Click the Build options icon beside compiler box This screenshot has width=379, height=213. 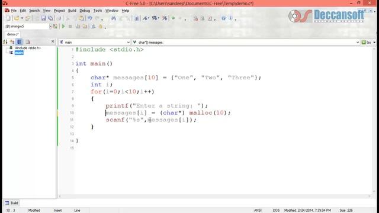coord(55,26)
